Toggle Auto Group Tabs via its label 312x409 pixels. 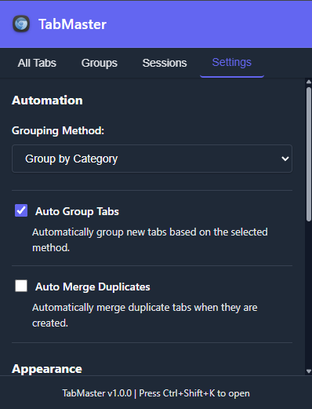(77, 211)
